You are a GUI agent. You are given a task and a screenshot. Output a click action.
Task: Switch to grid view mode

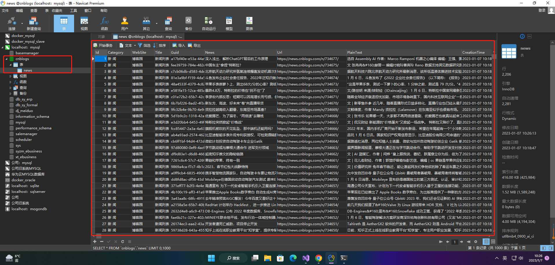(486, 242)
